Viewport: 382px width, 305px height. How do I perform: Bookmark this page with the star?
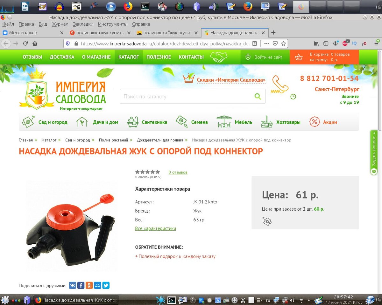pos(283,44)
